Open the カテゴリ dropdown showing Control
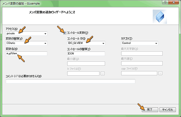This screenshot has height=117, width=181. click(140, 43)
